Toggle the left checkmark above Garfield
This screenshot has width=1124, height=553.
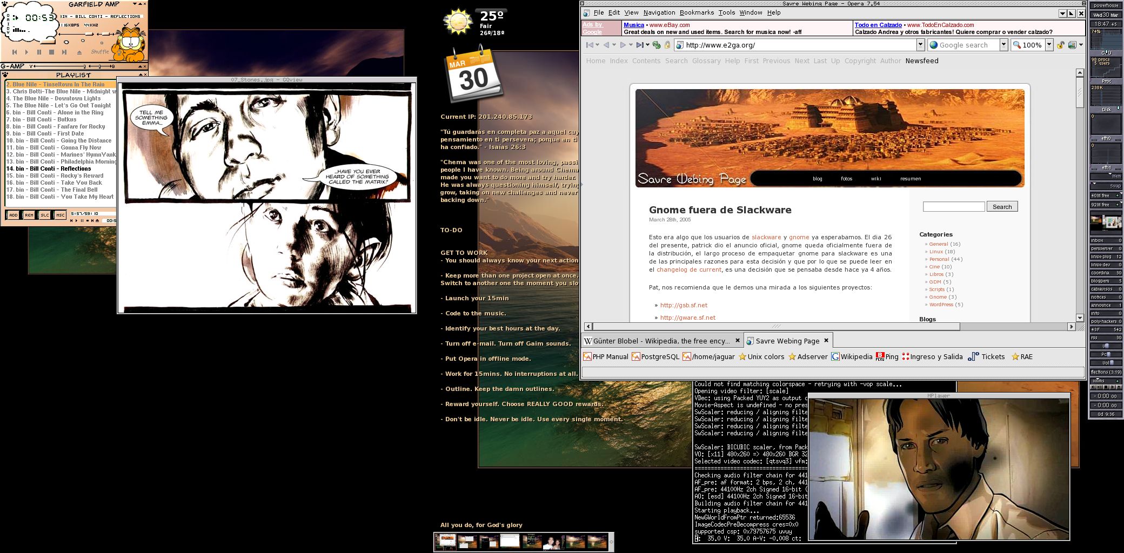tap(126, 25)
